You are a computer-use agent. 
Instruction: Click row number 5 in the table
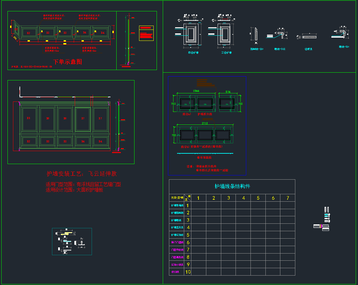[188, 235]
